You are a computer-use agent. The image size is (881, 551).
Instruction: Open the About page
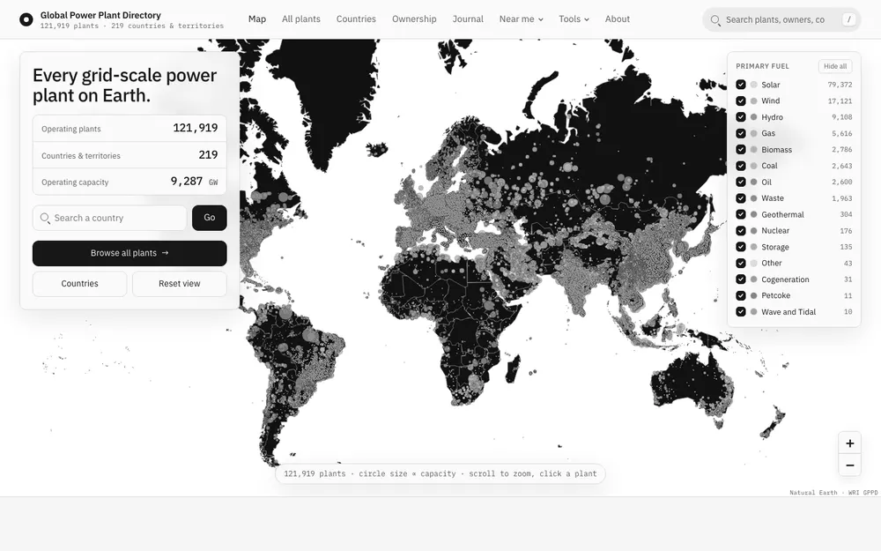(x=618, y=19)
